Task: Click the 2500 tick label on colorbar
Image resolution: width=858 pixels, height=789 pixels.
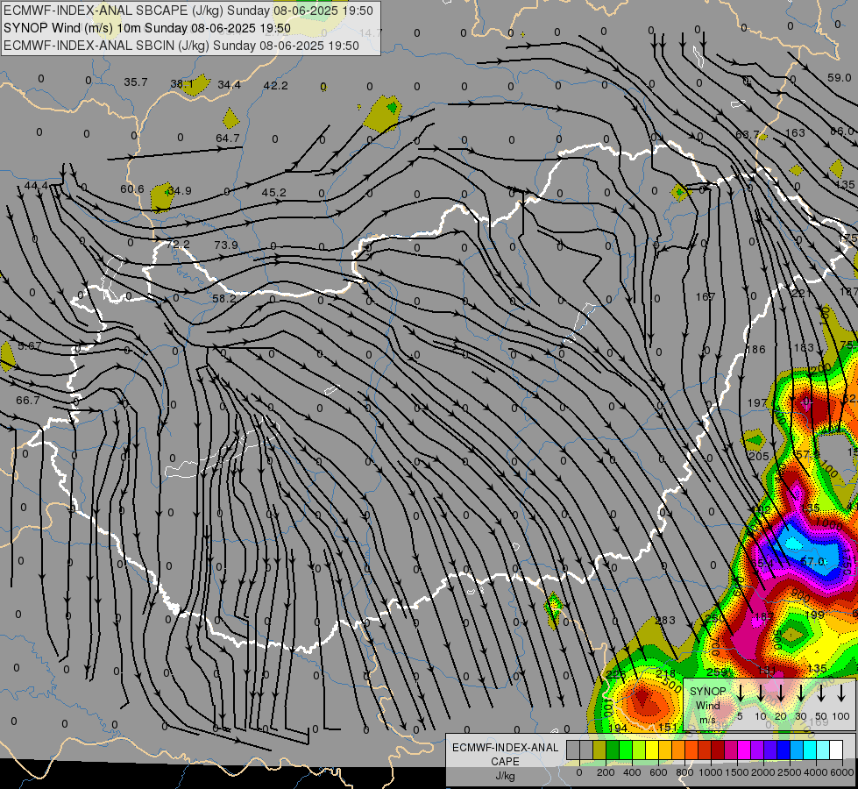Action: 790,772
